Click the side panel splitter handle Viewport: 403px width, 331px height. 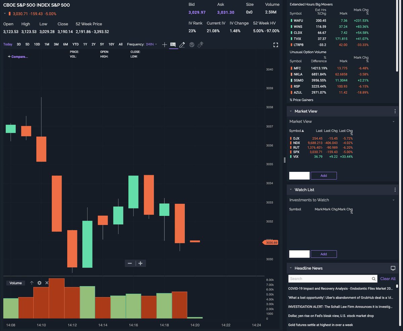pos(285,160)
